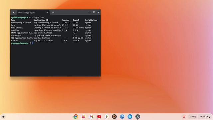Click 'org.freedesktop.Platform' application ID
This screenshot has width=213, height=120.
tap(46, 23)
